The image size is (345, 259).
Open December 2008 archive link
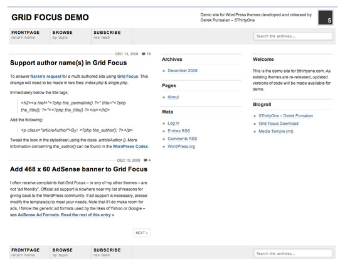(183, 71)
